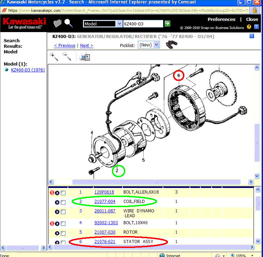Print the diagram with the printer icon

[85, 57]
